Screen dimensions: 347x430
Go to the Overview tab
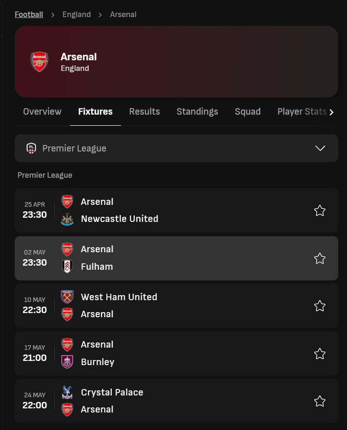point(42,111)
